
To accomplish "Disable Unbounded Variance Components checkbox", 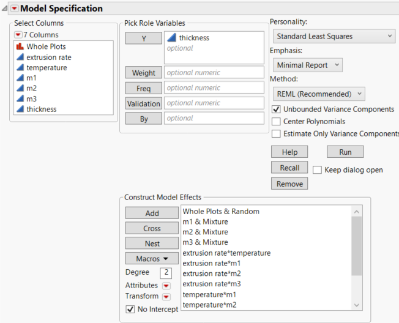I will [x=277, y=109].
